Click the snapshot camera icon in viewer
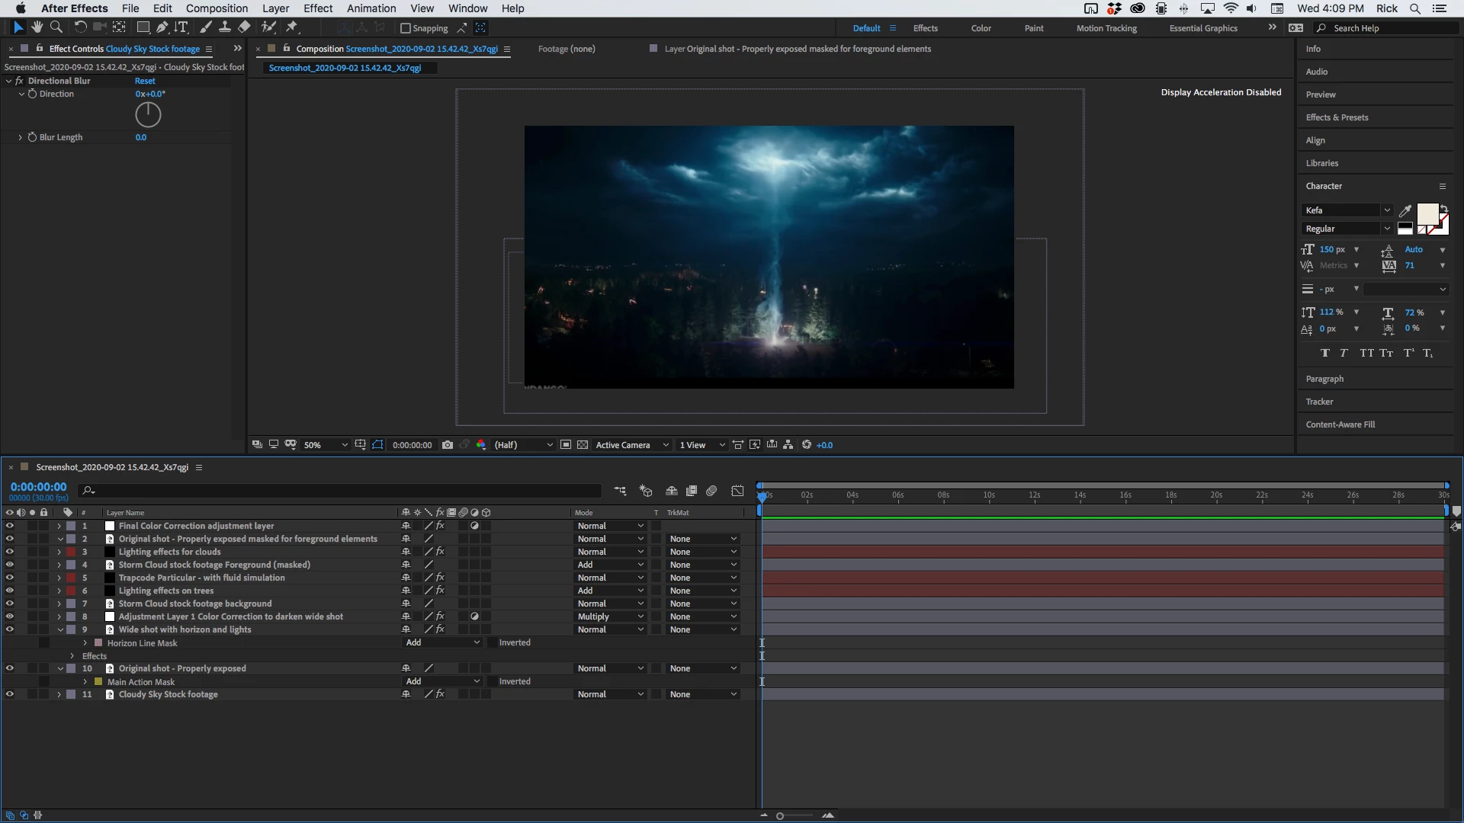Viewport: 1464px width, 823px height. 448,445
